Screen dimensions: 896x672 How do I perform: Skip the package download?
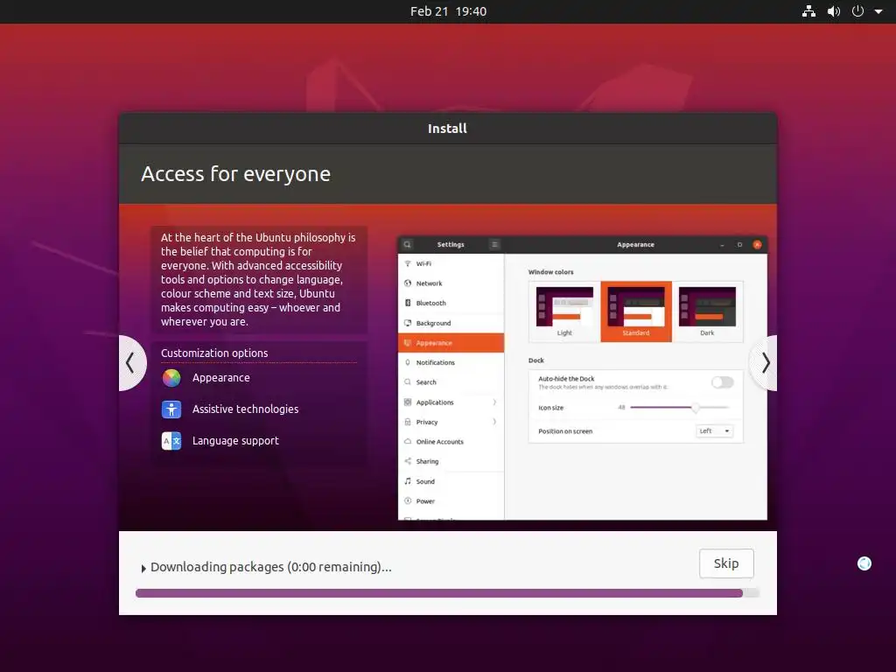726,563
